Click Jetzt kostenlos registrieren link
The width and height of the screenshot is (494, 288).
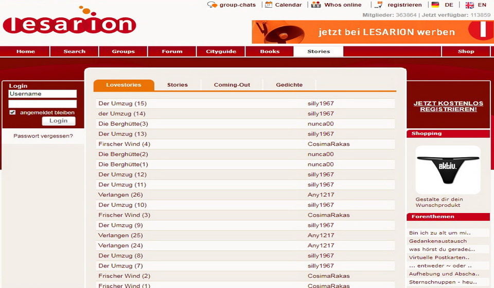click(x=448, y=106)
